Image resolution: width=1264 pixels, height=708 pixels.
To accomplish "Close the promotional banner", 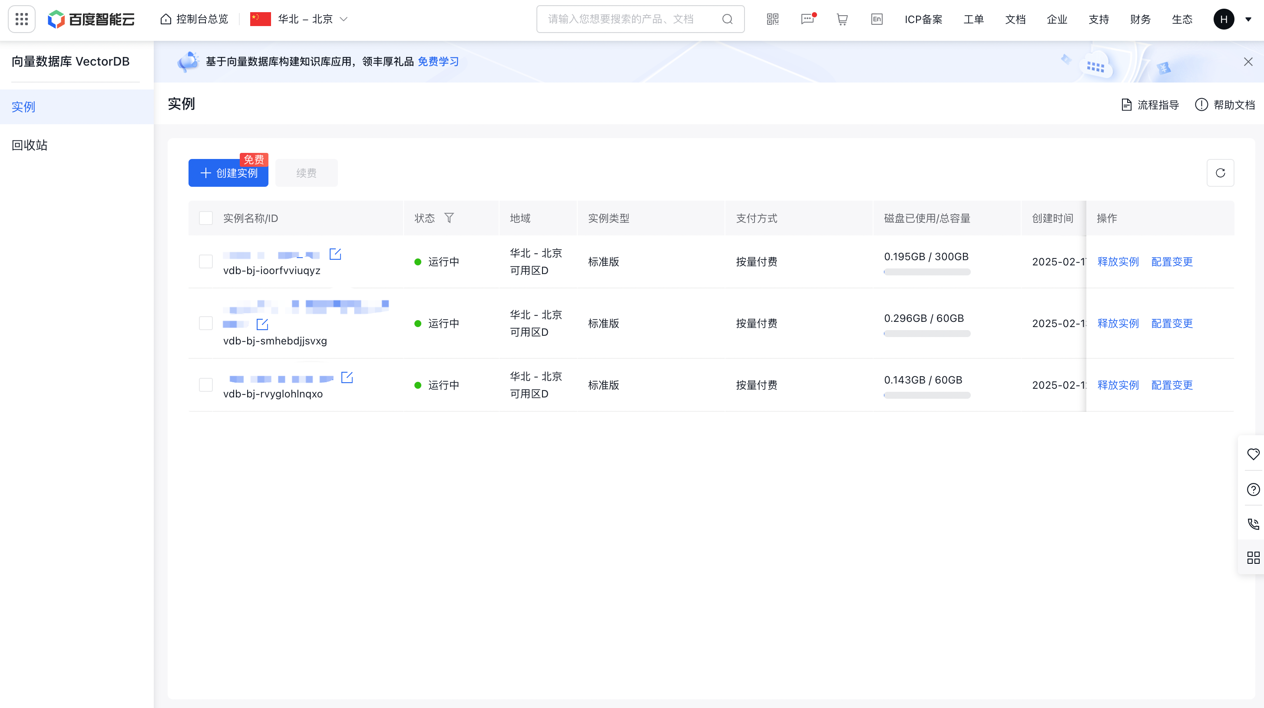I will (x=1248, y=61).
